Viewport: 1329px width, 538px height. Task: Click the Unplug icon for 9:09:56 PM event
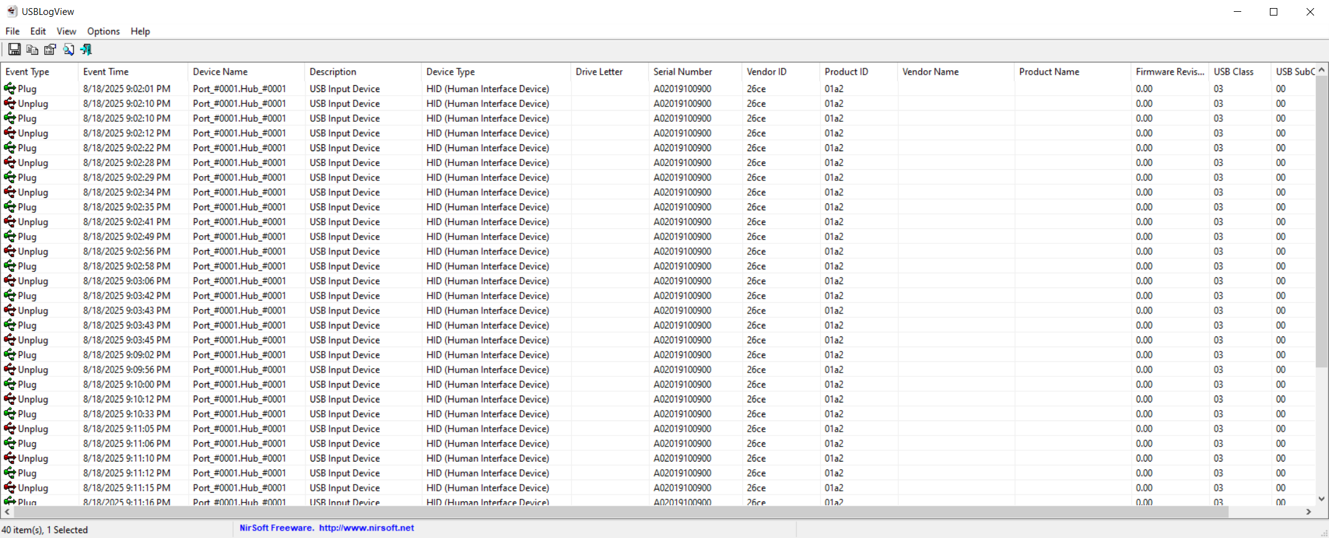pos(10,369)
